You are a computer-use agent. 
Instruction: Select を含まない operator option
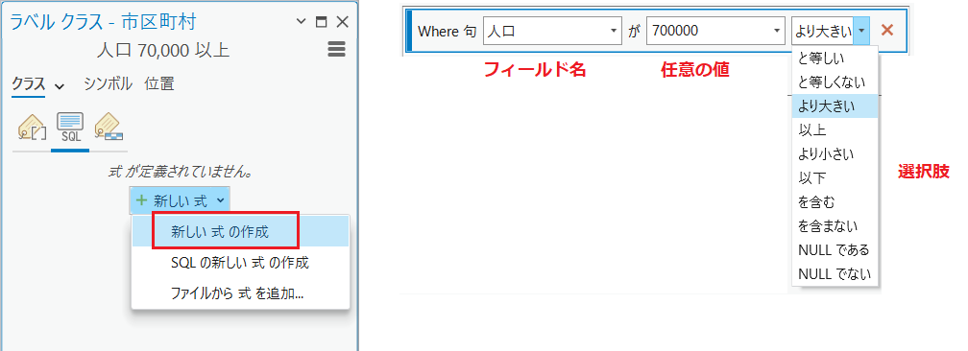click(x=835, y=226)
